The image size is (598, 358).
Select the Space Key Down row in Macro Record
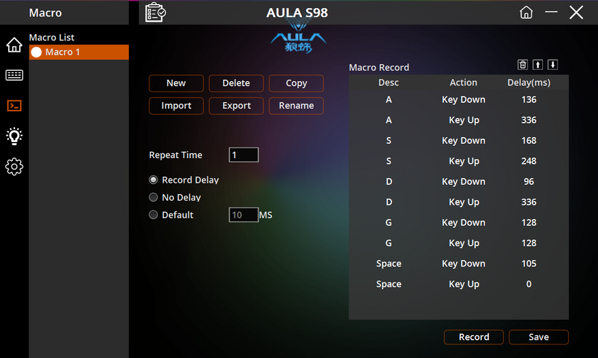[x=458, y=263]
